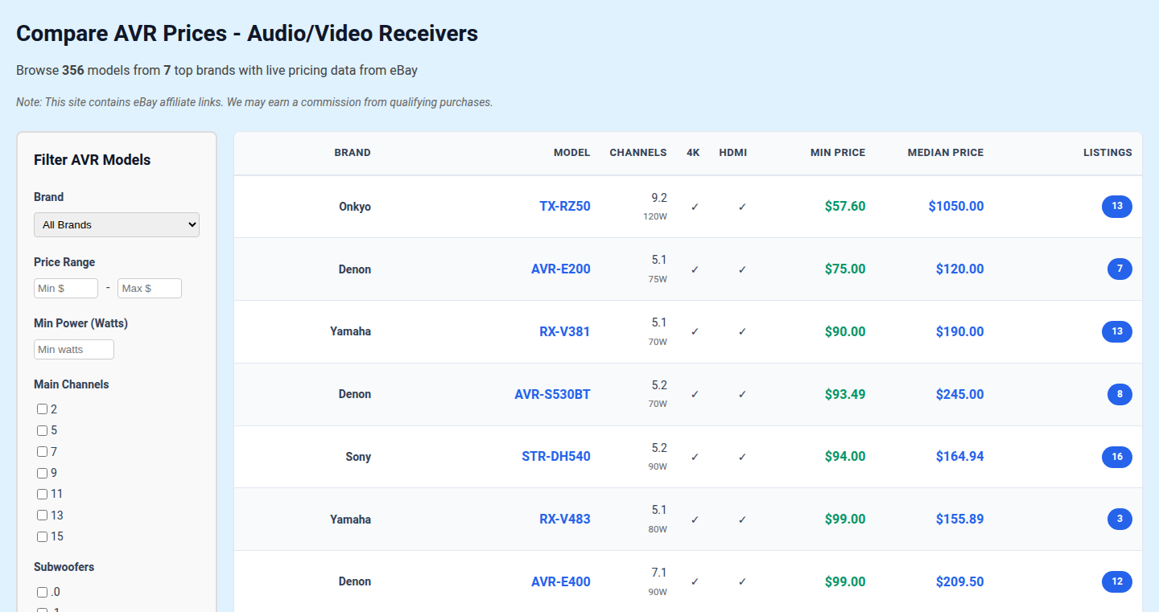Open the STR-DH540 model link
1159x612 pixels.
pyautogui.click(x=556, y=457)
